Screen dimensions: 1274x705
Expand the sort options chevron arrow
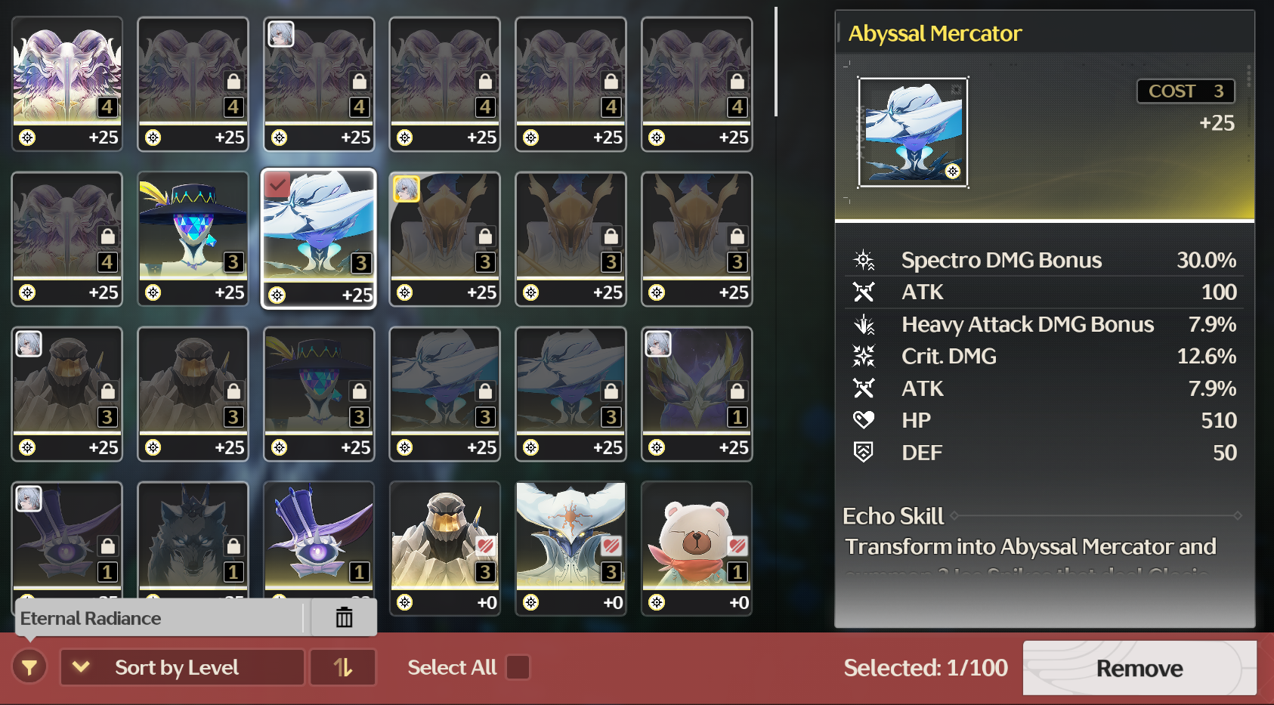pos(82,667)
